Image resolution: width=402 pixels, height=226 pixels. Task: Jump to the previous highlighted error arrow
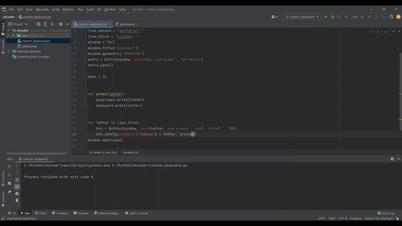tap(394, 31)
